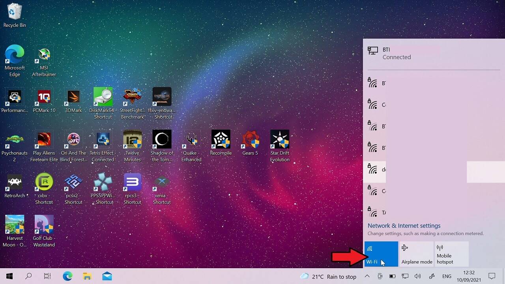Launch RetroArch from the desktop
This screenshot has height=284, width=505.
coord(15,186)
